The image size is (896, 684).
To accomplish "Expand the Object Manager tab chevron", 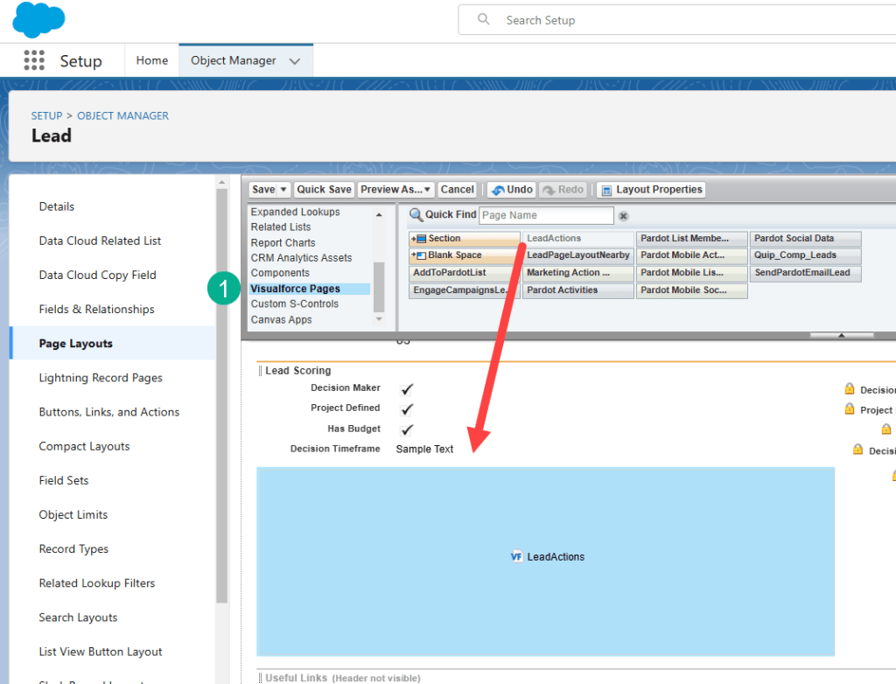I will point(295,61).
